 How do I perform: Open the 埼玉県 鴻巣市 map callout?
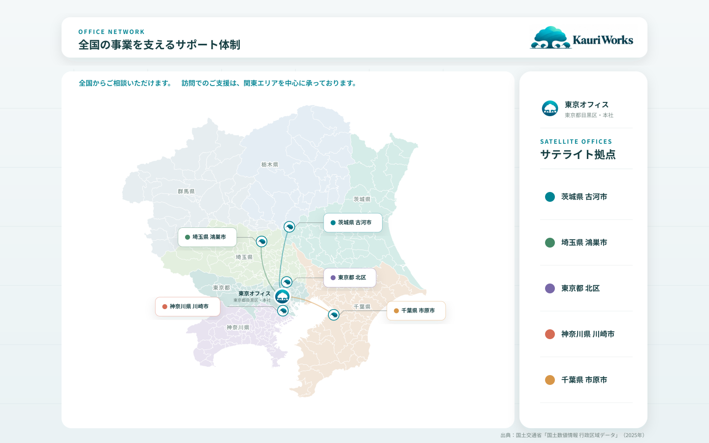click(x=207, y=237)
